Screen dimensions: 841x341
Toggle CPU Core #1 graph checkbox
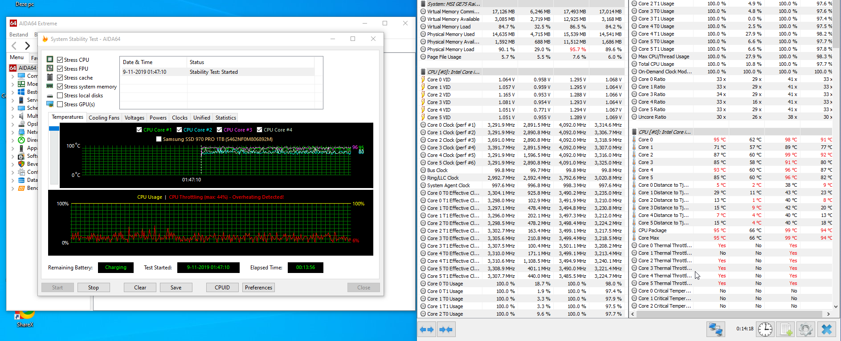(139, 130)
